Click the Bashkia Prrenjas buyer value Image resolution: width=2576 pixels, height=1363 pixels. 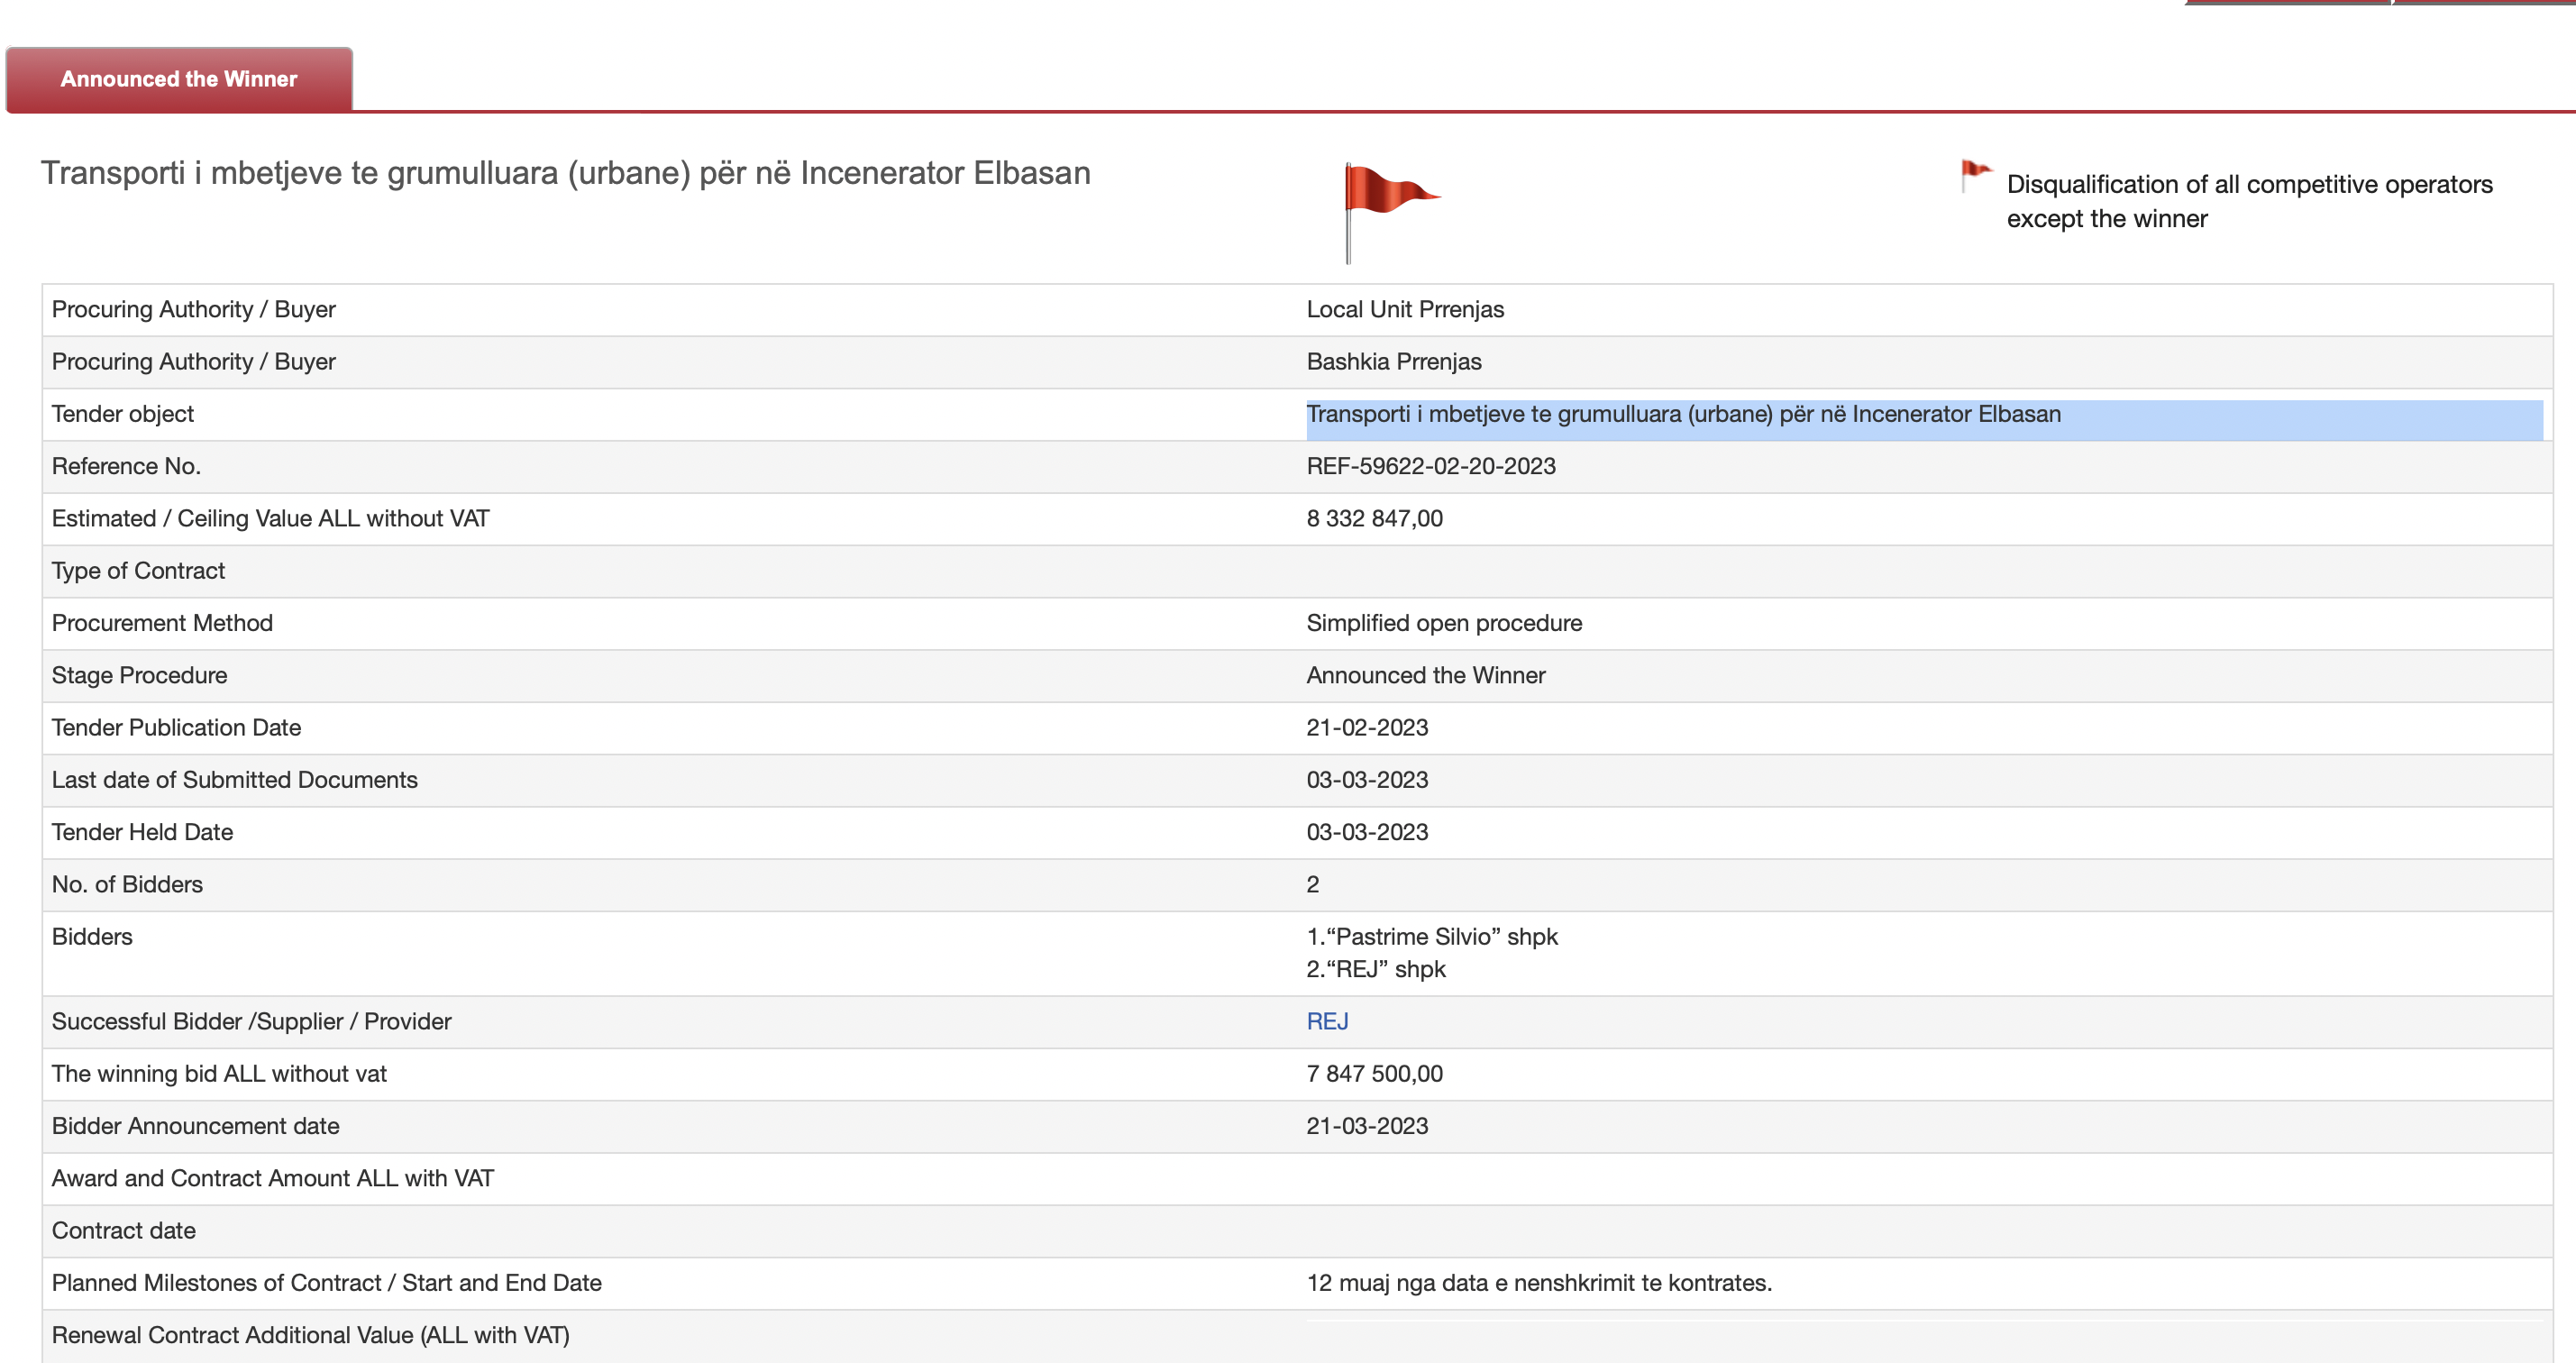click(x=1393, y=361)
